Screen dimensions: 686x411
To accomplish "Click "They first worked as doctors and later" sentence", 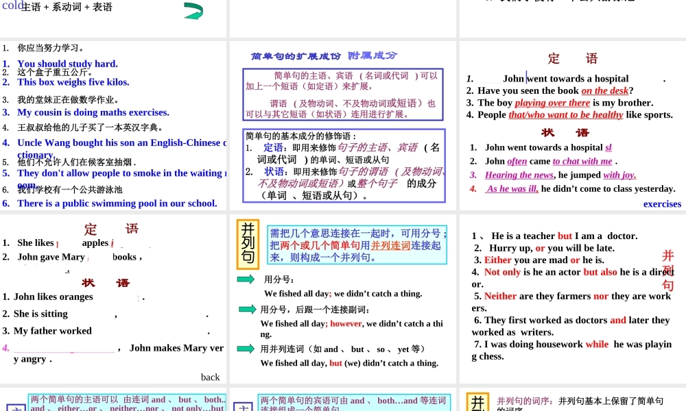I will tap(571, 326).
